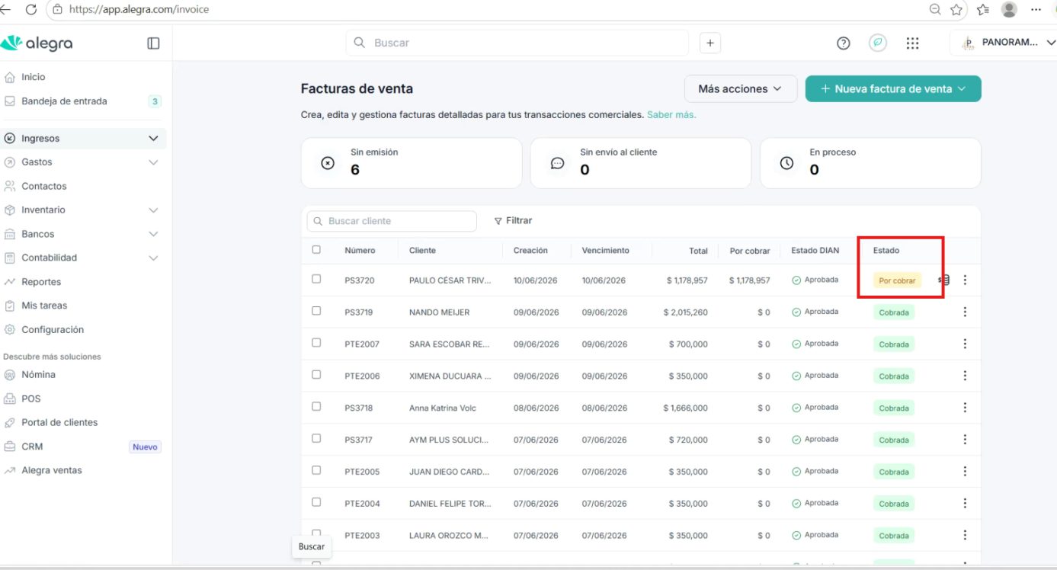Click the browser refresh icon
Viewport: 1057px width, 570px height.
point(31,9)
